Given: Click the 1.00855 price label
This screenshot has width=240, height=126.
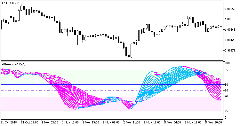Looking at the screenshot, I should [x=230, y=9].
